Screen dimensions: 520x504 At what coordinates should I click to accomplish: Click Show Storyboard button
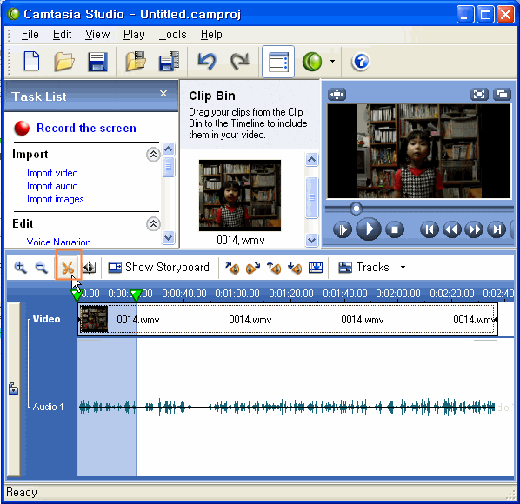point(159,267)
